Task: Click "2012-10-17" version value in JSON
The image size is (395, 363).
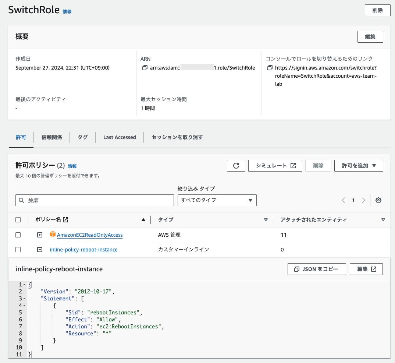Action: 93,292
